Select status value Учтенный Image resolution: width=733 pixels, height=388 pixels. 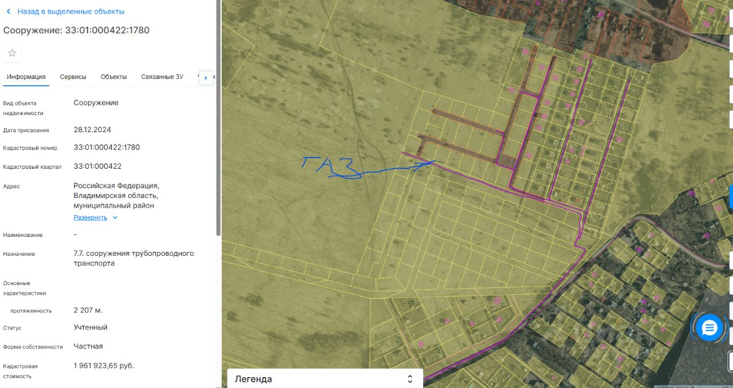90,327
